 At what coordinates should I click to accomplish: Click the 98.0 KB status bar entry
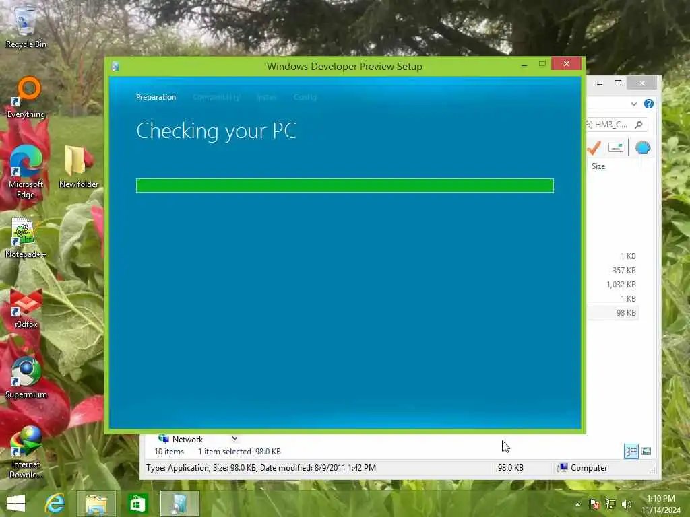point(511,468)
